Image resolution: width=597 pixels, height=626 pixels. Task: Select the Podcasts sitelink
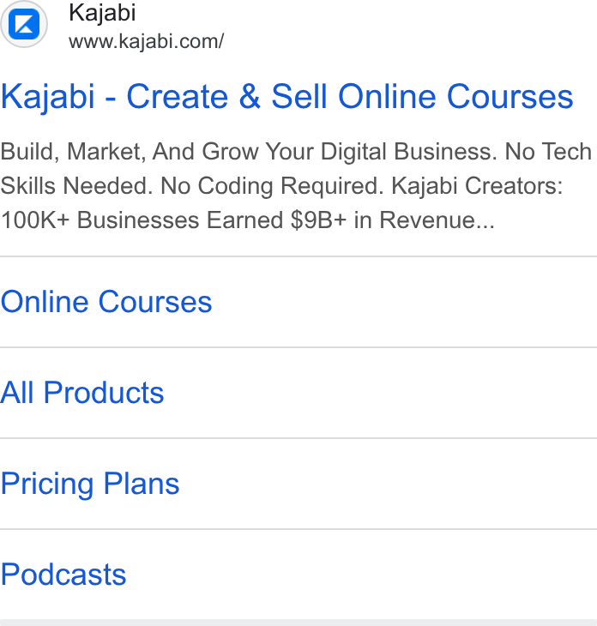tap(63, 575)
